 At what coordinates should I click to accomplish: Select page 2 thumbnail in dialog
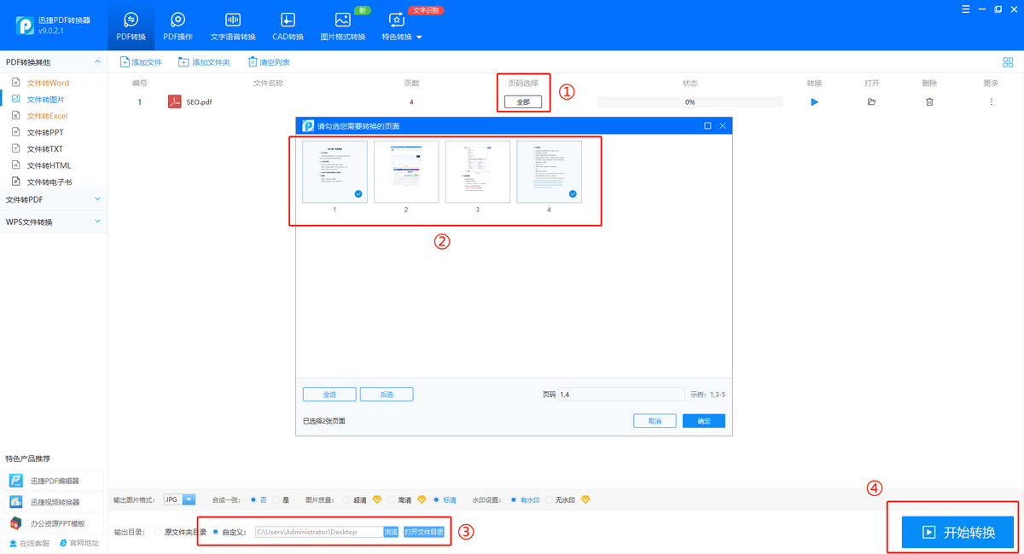(406, 171)
